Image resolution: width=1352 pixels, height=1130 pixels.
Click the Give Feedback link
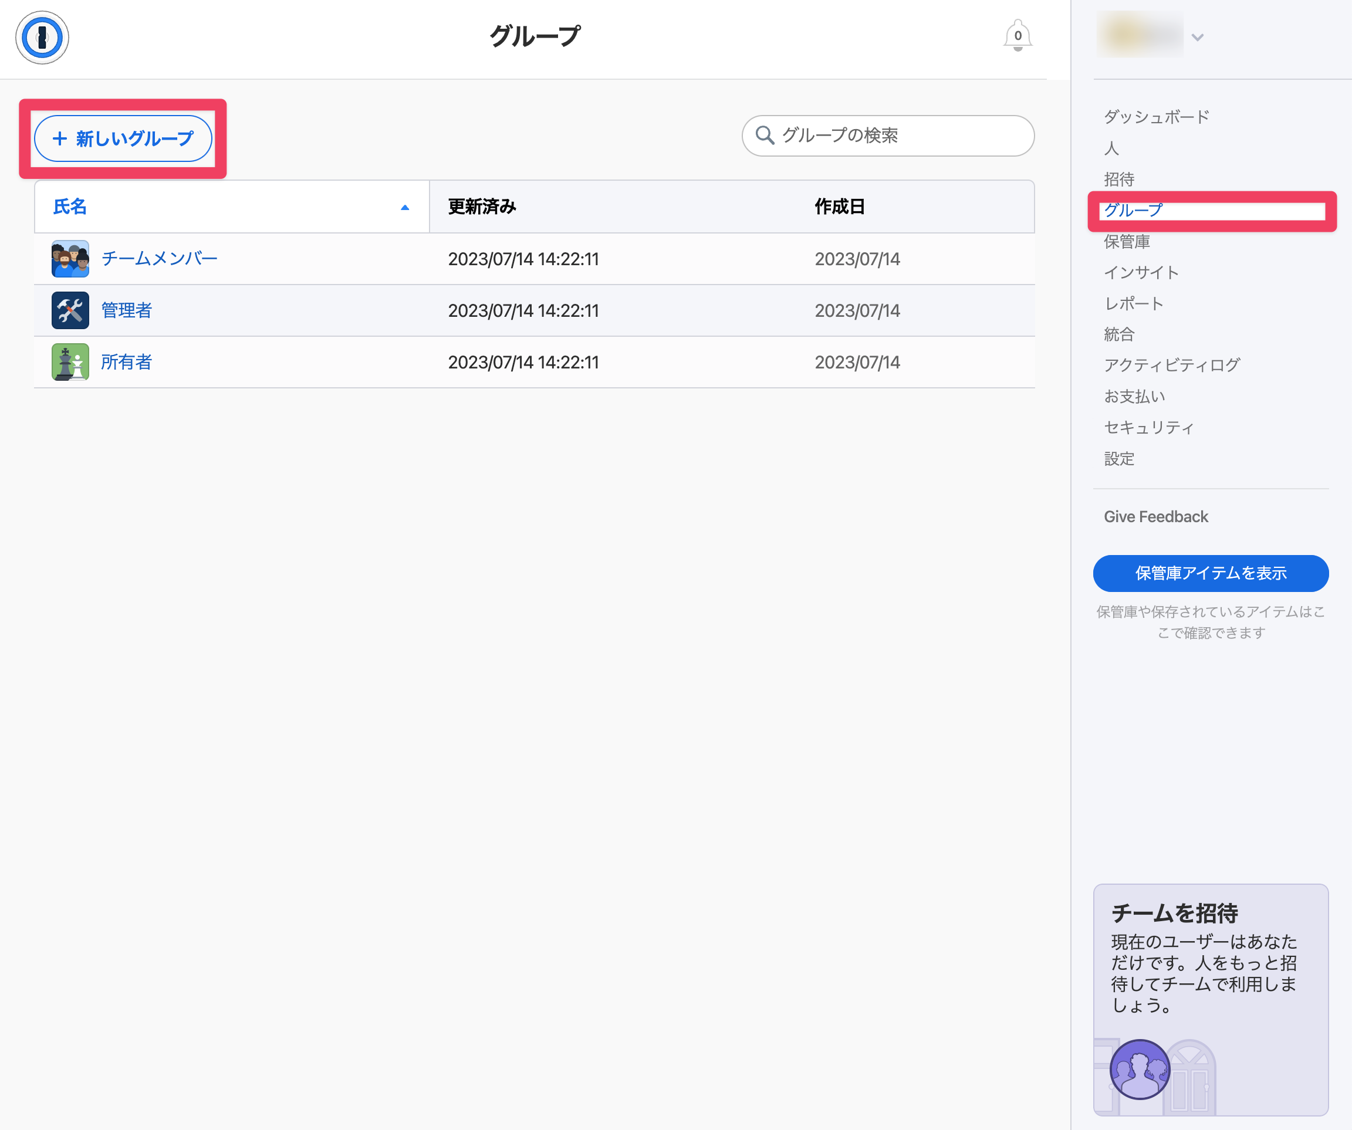(x=1155, y=516)
